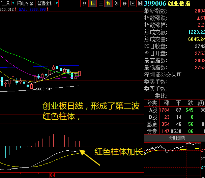The height and width of the screenshot is (178, 205).
Task: Click the A股 category row label
Action: click(152, 110)
